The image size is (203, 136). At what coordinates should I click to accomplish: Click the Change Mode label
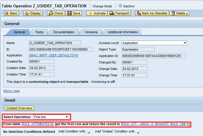pos(102,6)
